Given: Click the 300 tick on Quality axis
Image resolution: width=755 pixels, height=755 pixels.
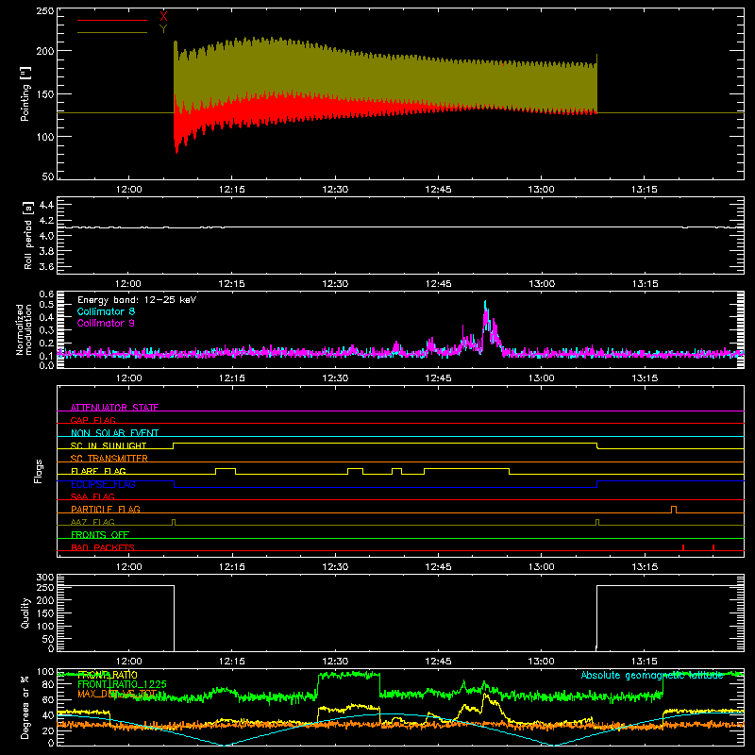Looking at the screenshot, I should click(45, 578).
